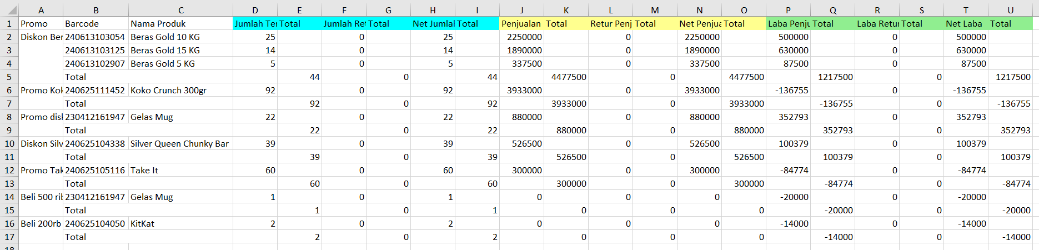The image size is (1039, 250).
Task: Select the Koko Crunch 300gr cell
Action: tap(168, 90)
